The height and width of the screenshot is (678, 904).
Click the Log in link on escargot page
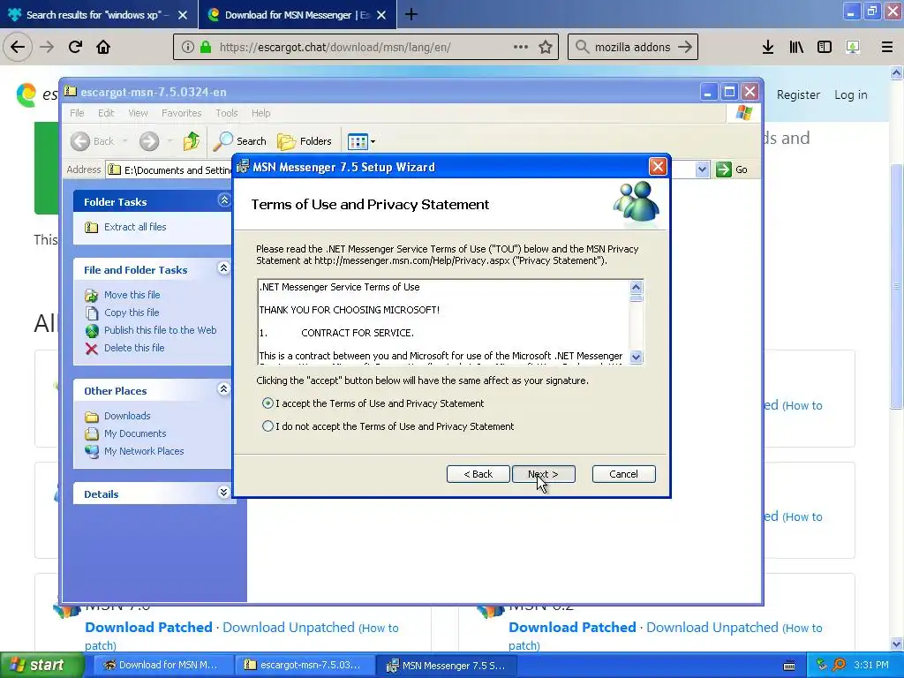click(850, 94)
